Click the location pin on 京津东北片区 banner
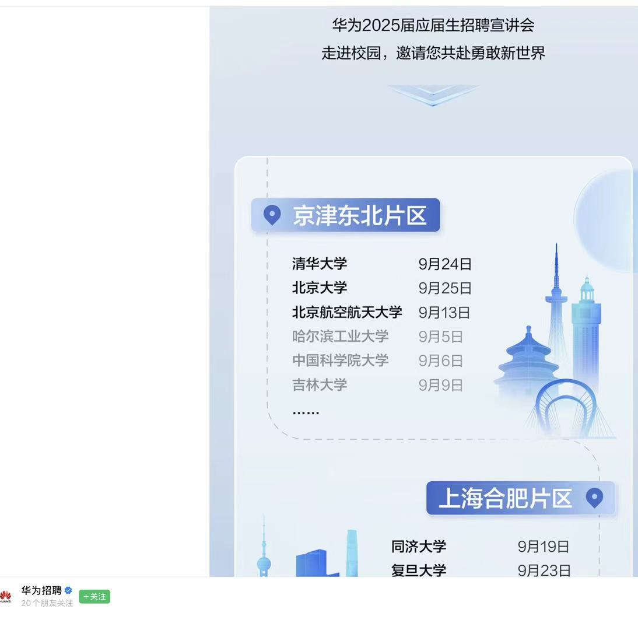 coord(272,215)
